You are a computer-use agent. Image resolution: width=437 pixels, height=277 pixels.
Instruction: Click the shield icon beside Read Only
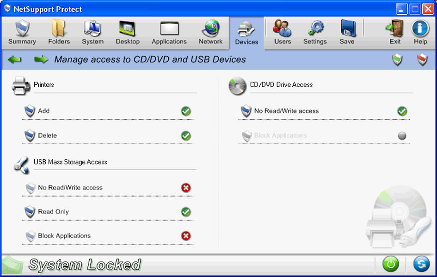click(30, 212)
